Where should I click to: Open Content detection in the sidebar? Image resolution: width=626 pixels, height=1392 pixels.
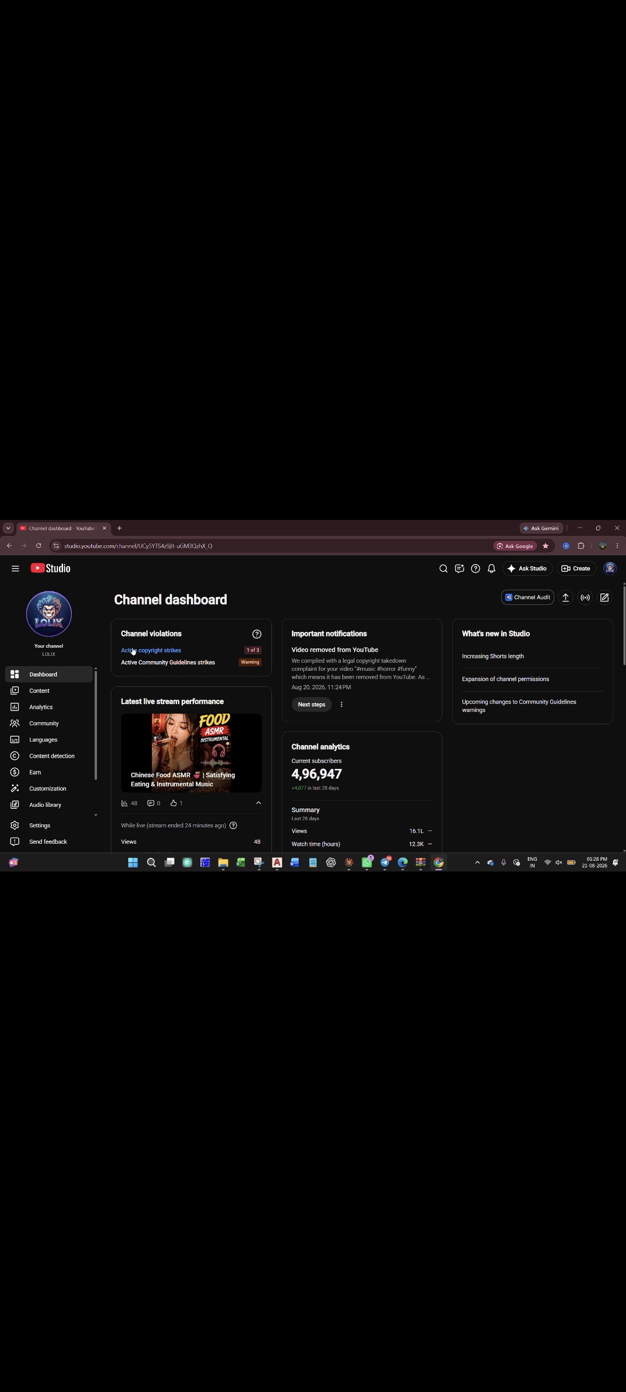[x=49, y=756]
